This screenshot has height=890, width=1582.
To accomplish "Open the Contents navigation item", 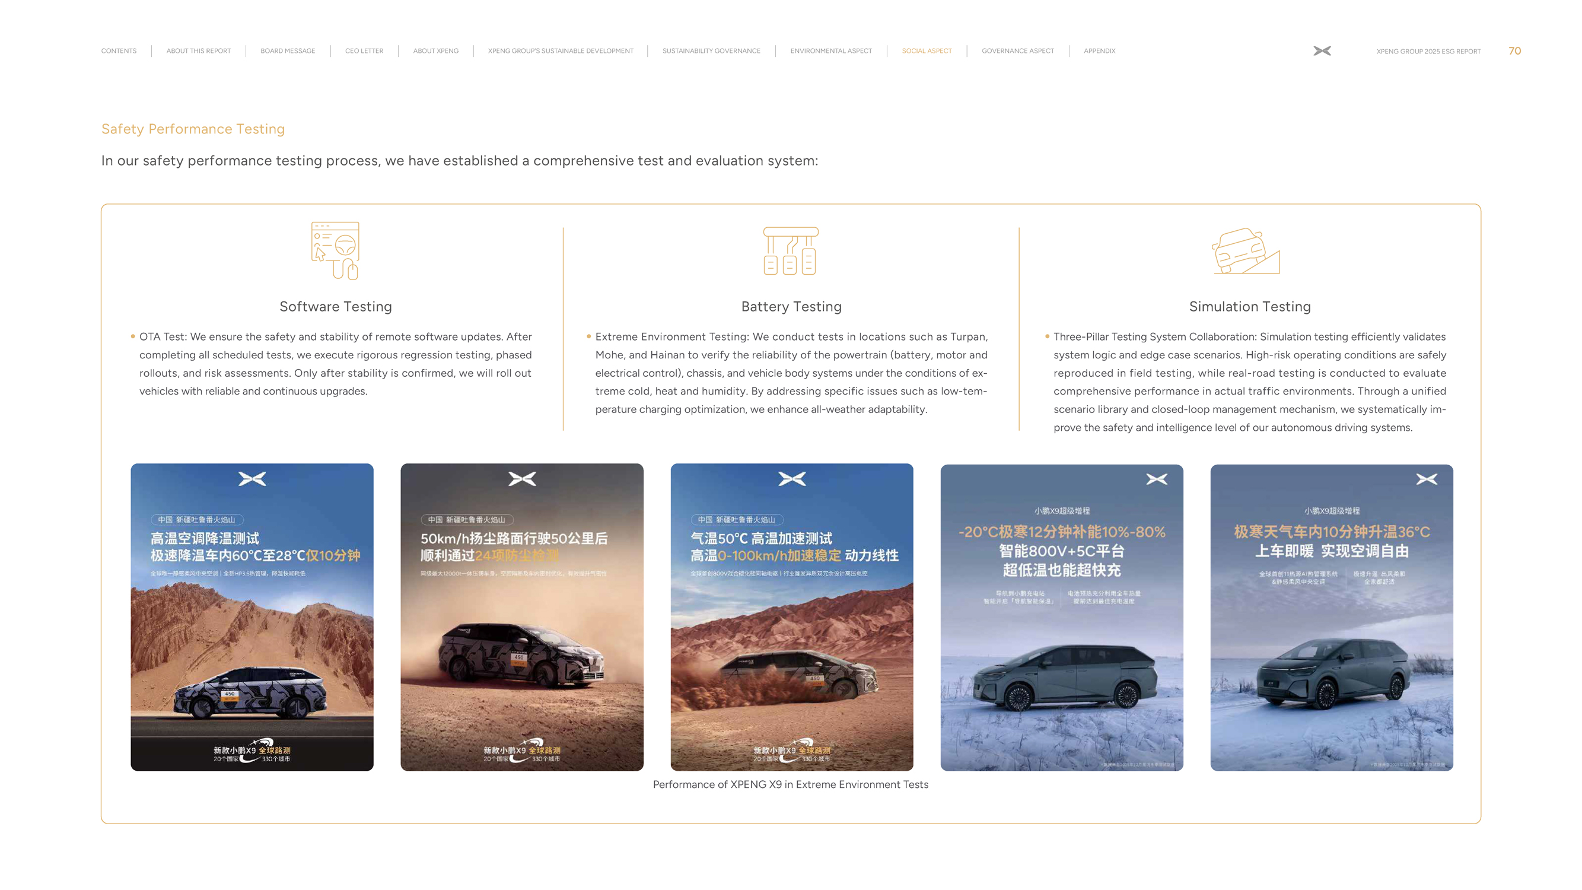I will [x=119, y=51].
